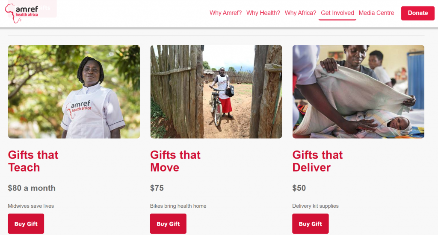Open the Why Amref? menu item
Screen dimensions: 438x235
(225, 13)
